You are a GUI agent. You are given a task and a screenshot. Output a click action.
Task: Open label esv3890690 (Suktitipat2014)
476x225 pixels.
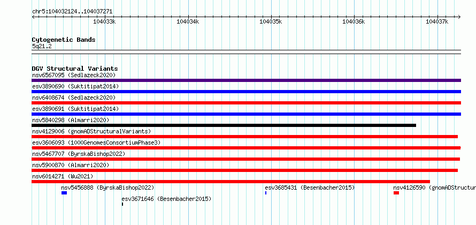point(75,86)
